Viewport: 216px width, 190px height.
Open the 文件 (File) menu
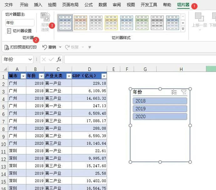[x=9, y=5]
